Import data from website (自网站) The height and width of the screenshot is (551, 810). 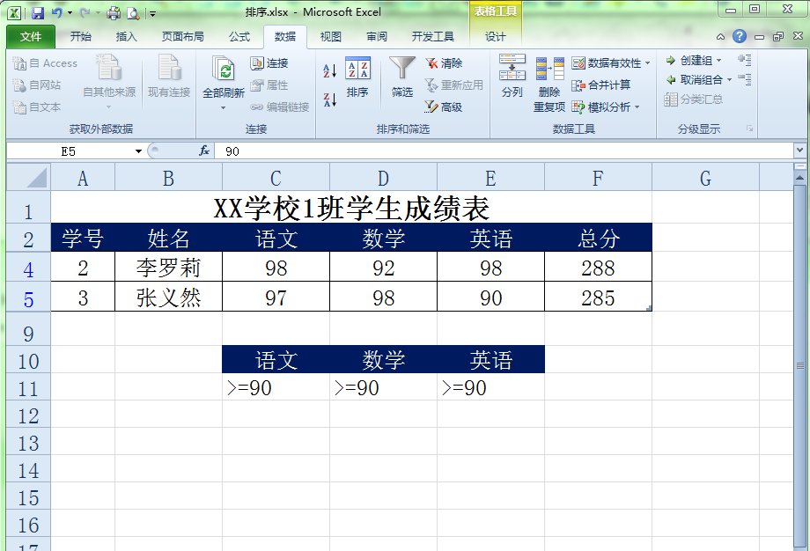[37, 85]
